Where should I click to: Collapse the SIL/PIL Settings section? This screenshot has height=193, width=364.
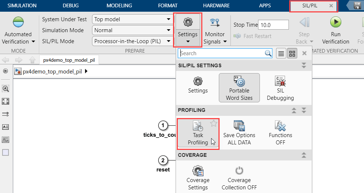(304, 65)
